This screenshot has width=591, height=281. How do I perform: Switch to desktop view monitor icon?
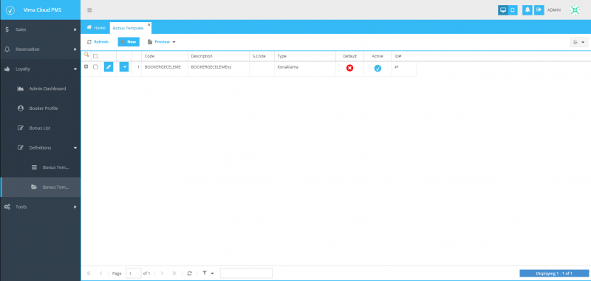tap(503, 10)
